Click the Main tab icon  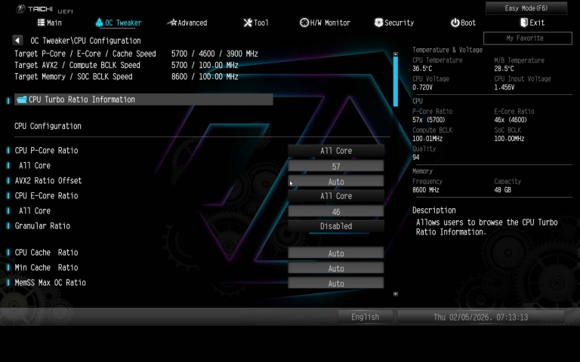pyautogui.click(x=40, y=23)
